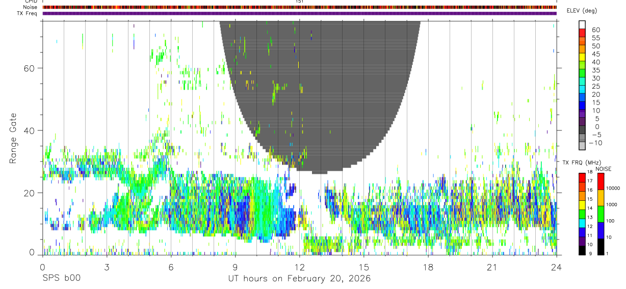The width and height of the screenshot is (626, 289).
Task: Click the 'Noise' row label at top
Action: pos(30,7)
